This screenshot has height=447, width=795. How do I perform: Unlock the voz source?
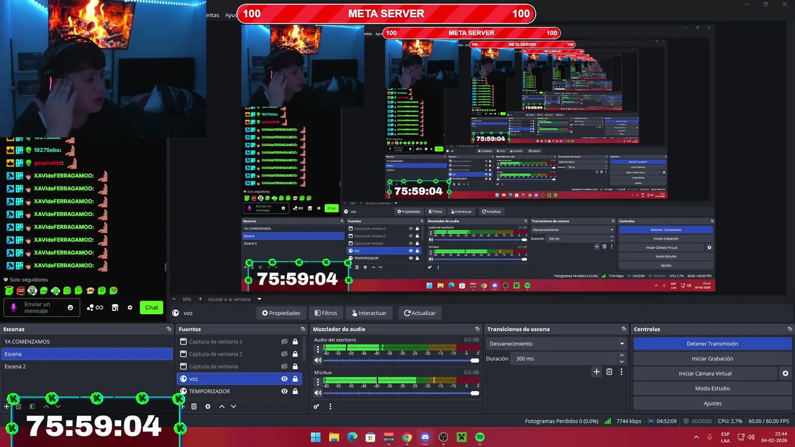(295, 379)
